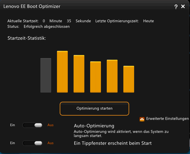Collapse the Erweiterte Einstellungen text label
The width and height of the screenshot is (190, 154).
pyautogui.click(x=167, y=119)
